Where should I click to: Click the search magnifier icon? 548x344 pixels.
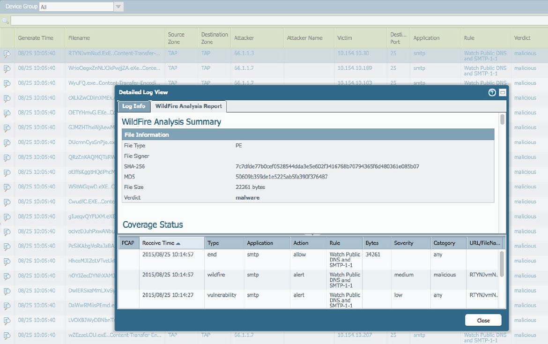click(5, 21)
